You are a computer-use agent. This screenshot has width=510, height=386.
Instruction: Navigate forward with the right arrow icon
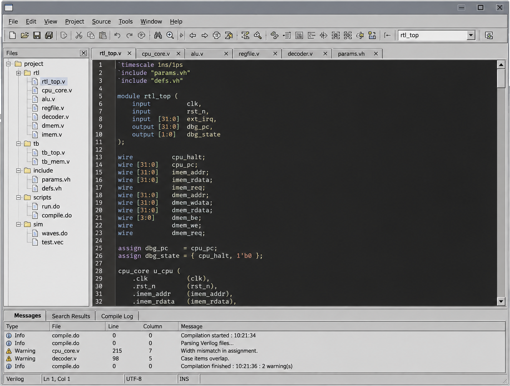pos(205,35)
